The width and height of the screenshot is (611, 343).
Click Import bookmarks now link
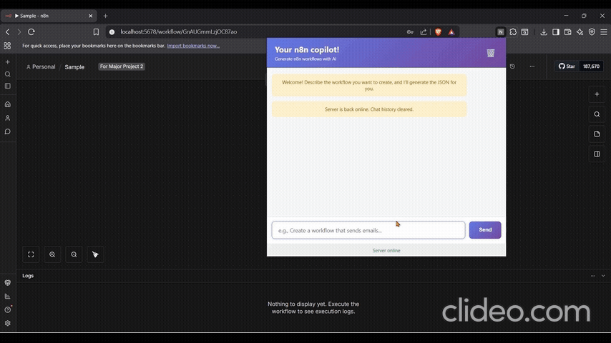point(193,46)
